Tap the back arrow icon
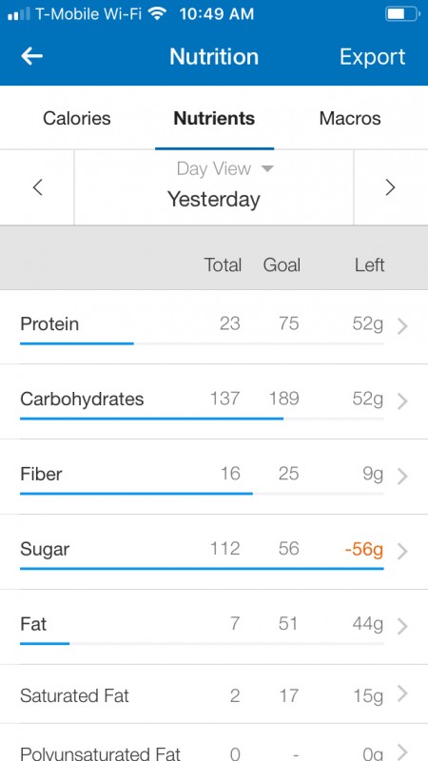The image size is (428, 761). click(32, 56)
